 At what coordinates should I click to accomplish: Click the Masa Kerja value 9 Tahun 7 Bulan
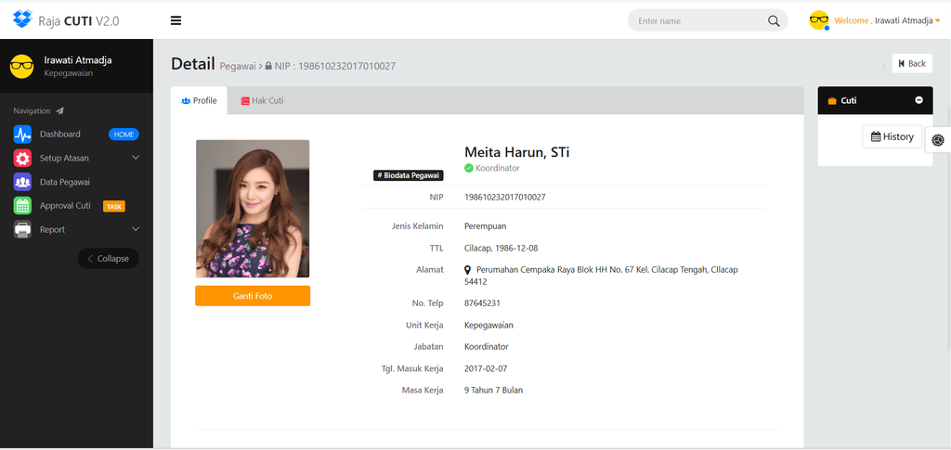click(494, 390)
